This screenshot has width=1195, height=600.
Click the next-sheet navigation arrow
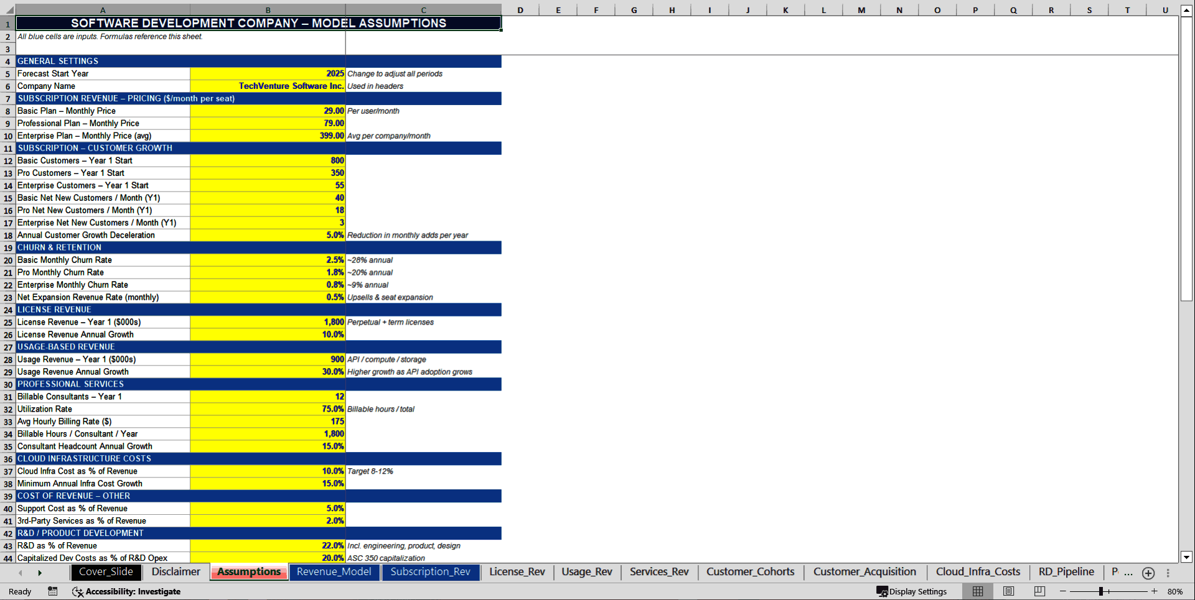click(39, 572)
